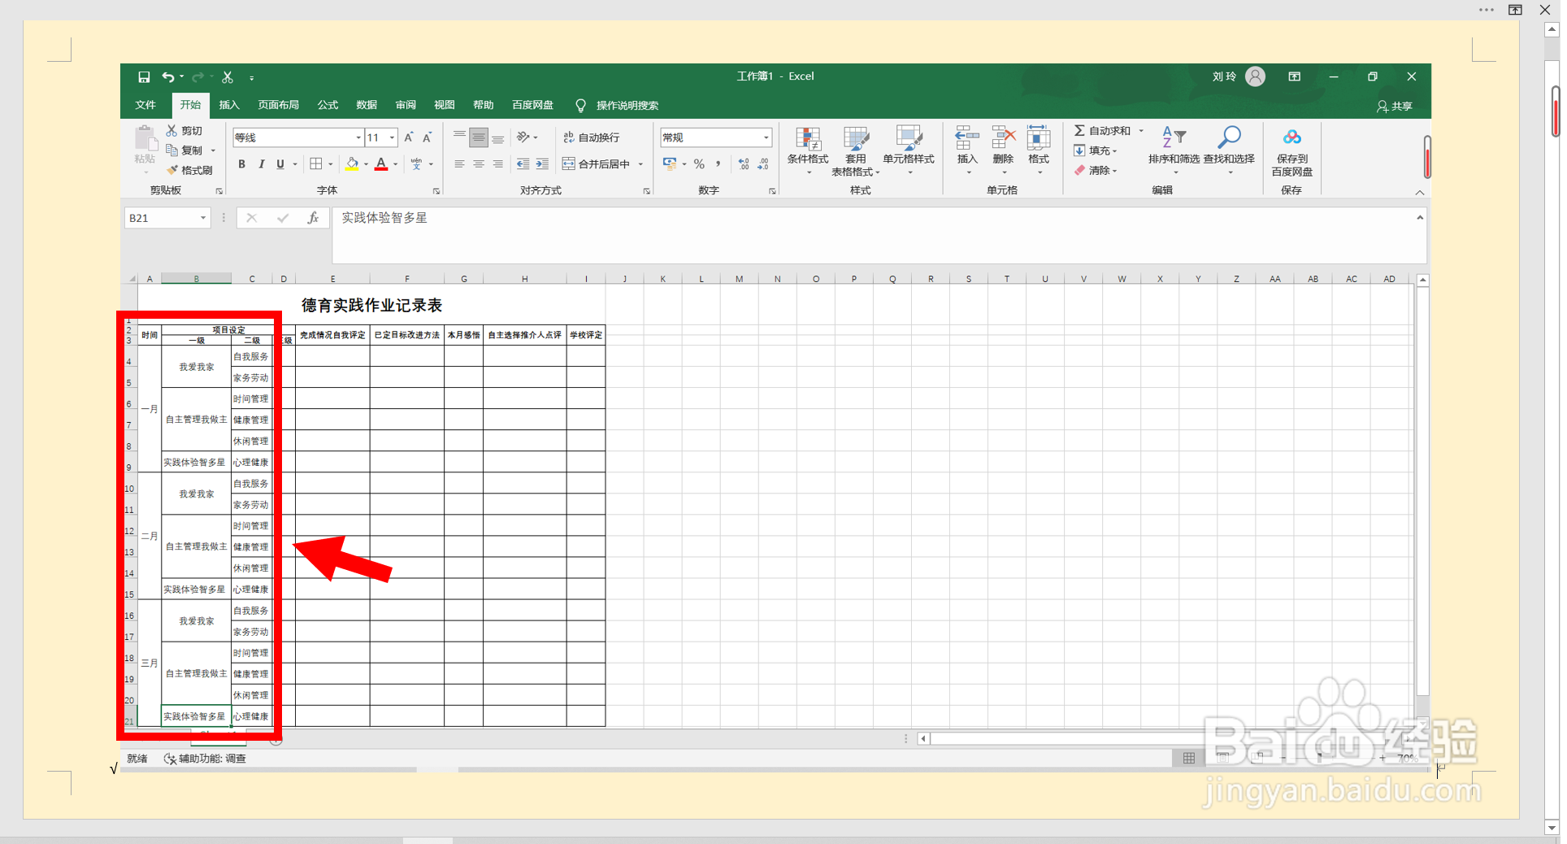1567x844 pixels.
Task: Click accessibility check (辅助功能: 调查) in status bar
Action: coord(205,759)
